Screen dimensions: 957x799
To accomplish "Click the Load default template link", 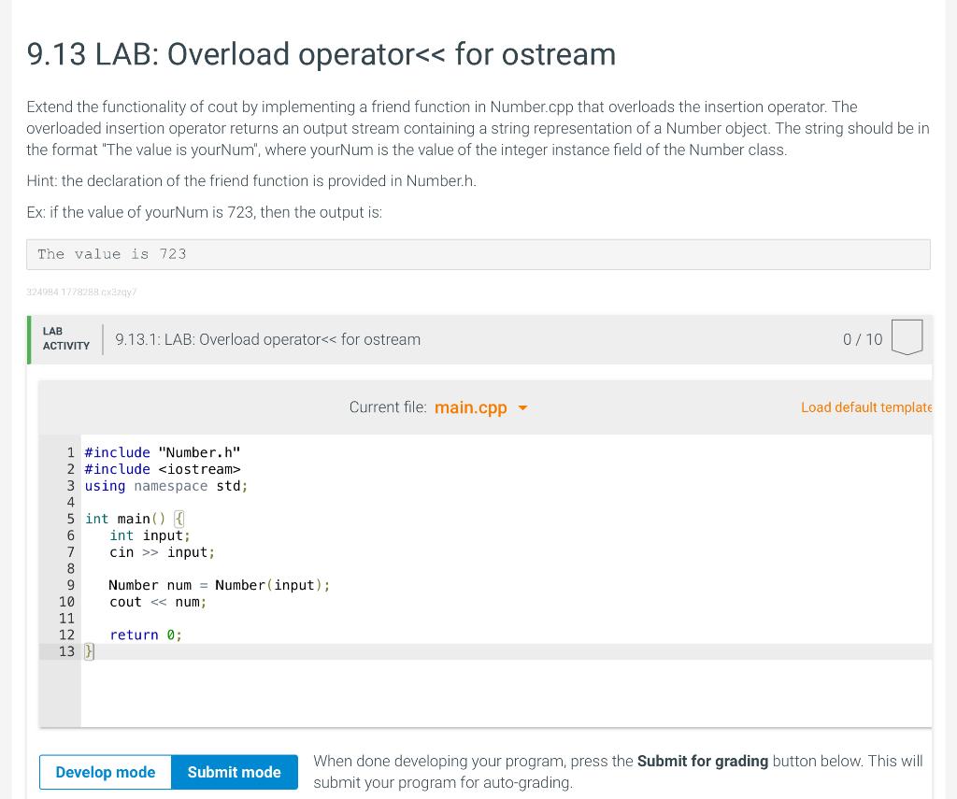I will click(865, 407).
